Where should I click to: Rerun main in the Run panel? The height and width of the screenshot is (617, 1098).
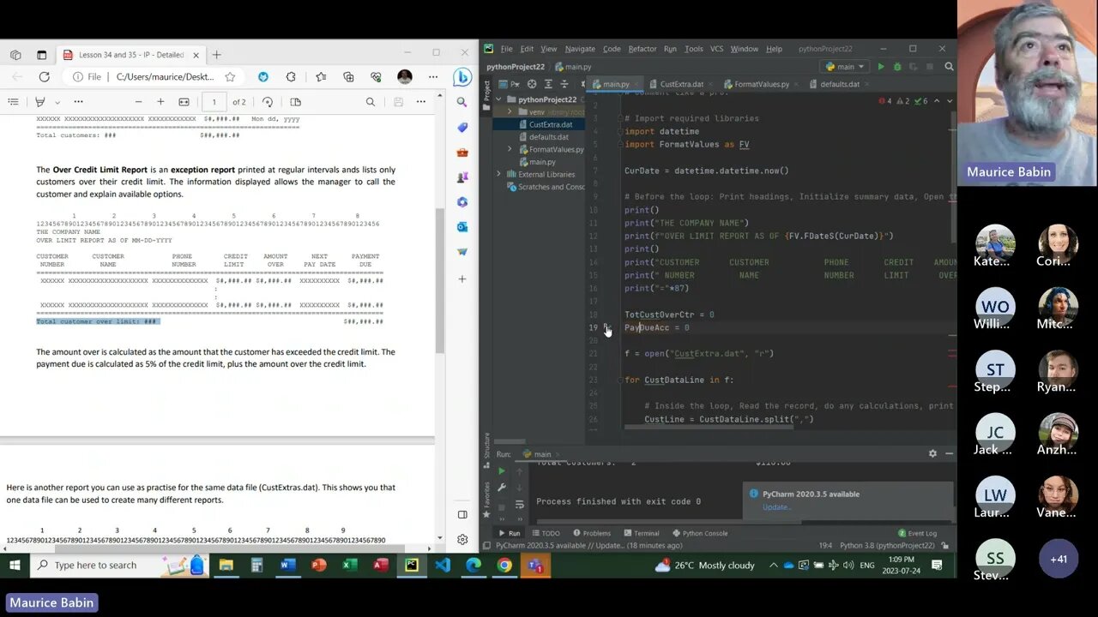(x=502, y=470)
